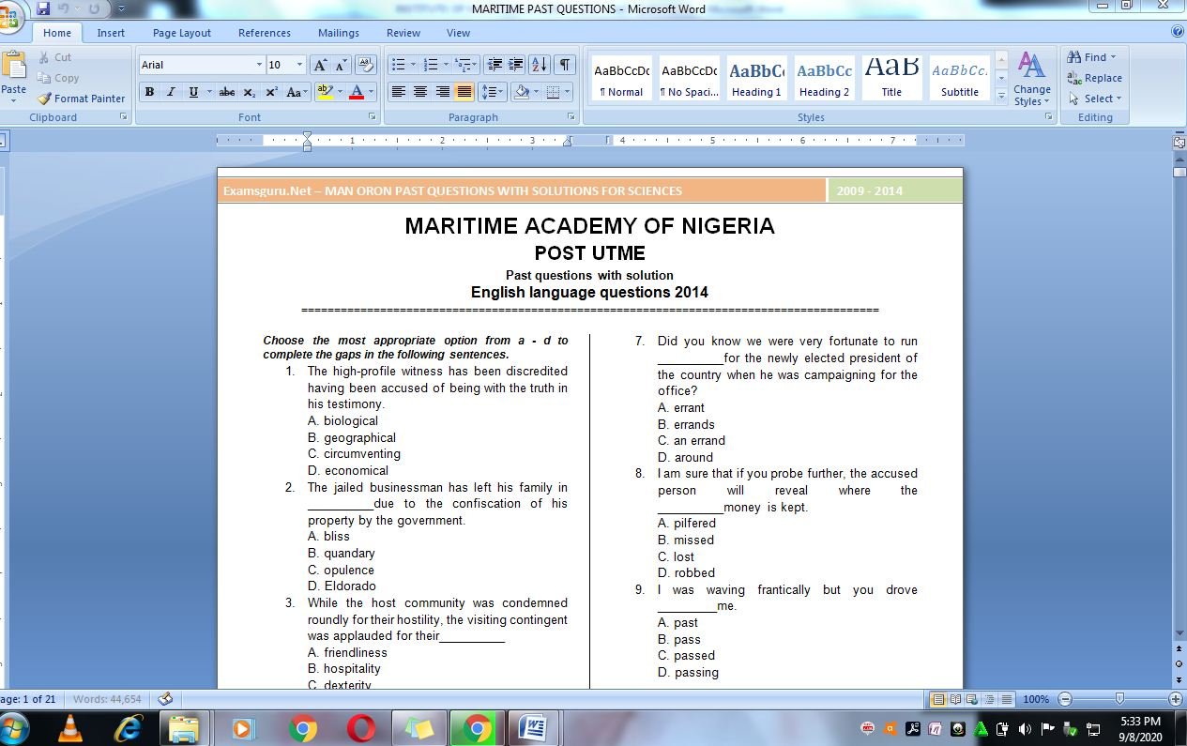Open the Windows Start menu
1187x746 pixels.
pyautogui.click(x=13, y=728)
